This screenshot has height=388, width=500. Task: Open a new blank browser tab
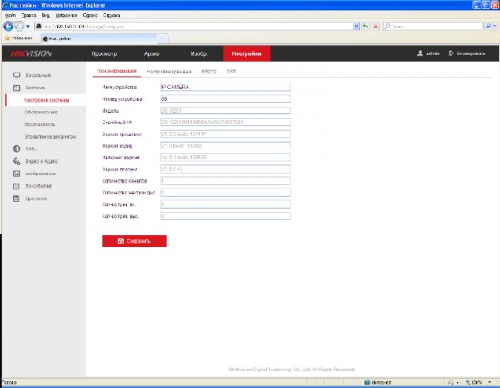point(163,38)
